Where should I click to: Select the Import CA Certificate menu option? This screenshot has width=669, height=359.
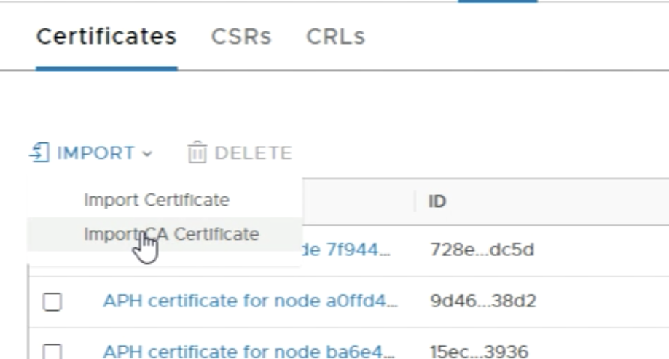171,234
